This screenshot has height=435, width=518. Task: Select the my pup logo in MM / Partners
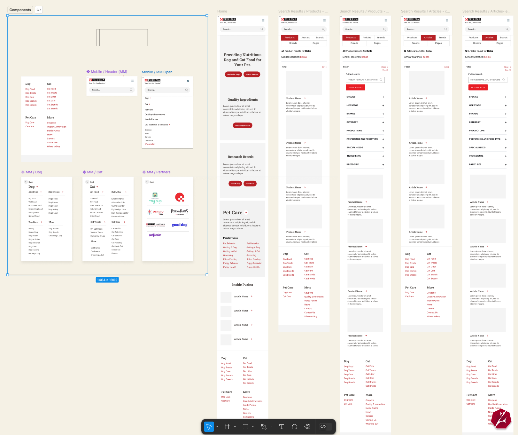click(155, 198)
